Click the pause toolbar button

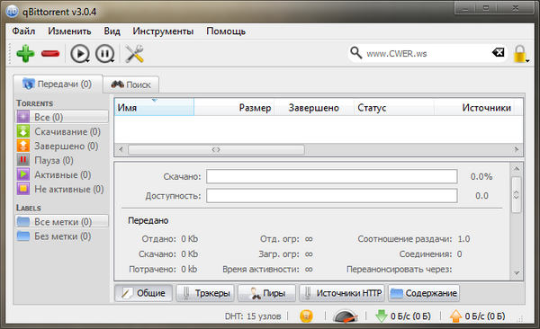[104, 54]
